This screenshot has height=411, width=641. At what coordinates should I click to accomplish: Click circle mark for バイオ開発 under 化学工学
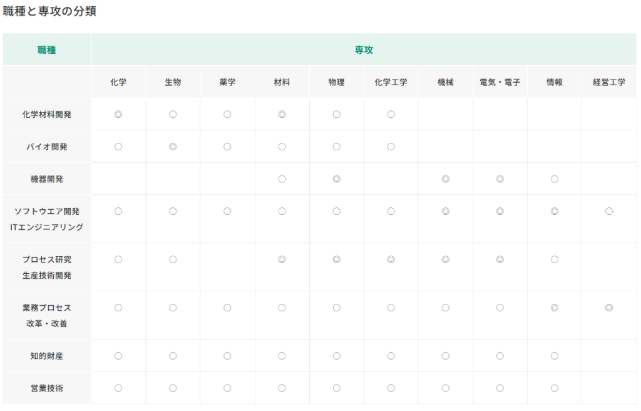click(391, 147)
